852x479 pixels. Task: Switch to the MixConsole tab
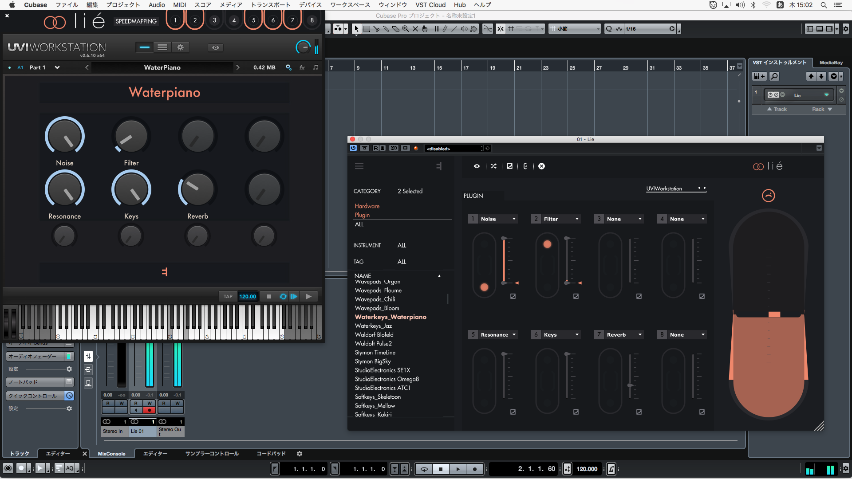[111, 454]
